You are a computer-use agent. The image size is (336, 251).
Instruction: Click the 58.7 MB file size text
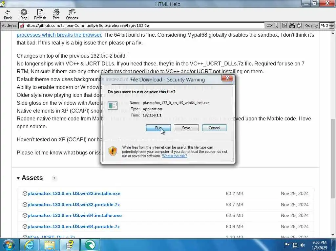click(x=234, y=205)
